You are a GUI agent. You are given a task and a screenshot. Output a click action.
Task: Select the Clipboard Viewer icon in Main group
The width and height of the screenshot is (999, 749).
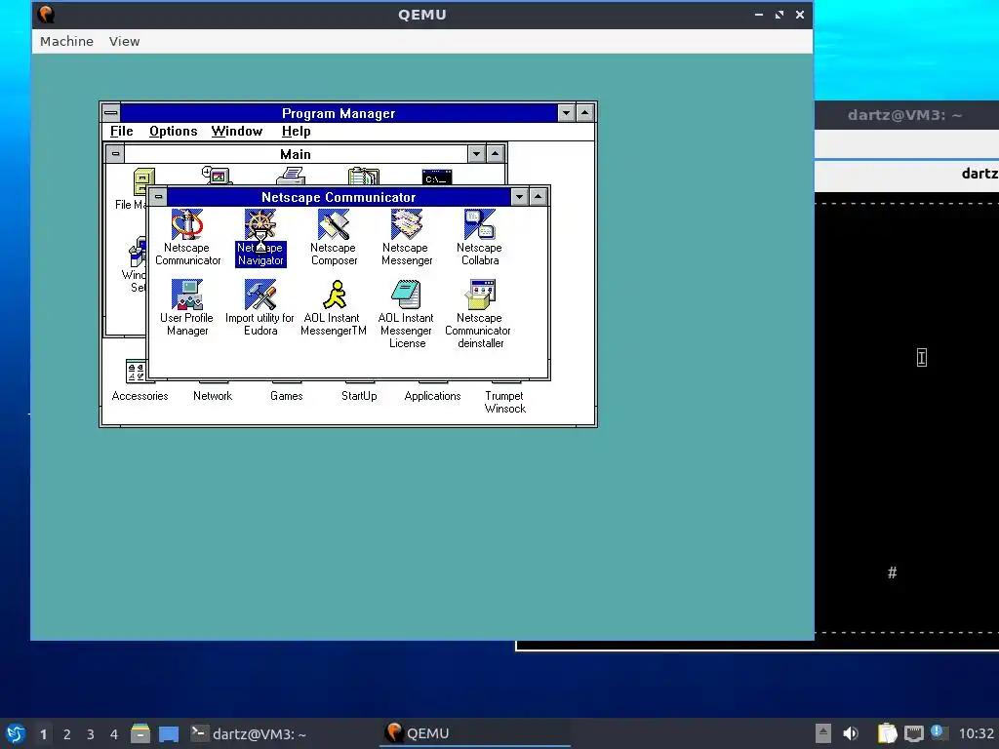(x=364, y=176)
